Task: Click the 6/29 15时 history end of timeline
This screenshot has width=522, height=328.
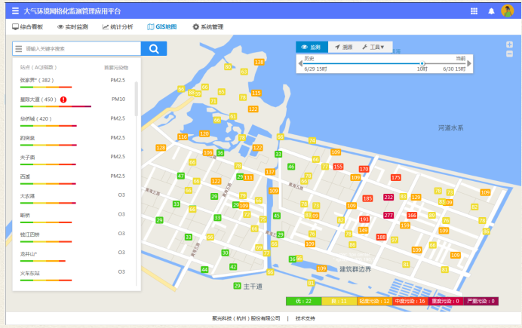Action: 315,69
